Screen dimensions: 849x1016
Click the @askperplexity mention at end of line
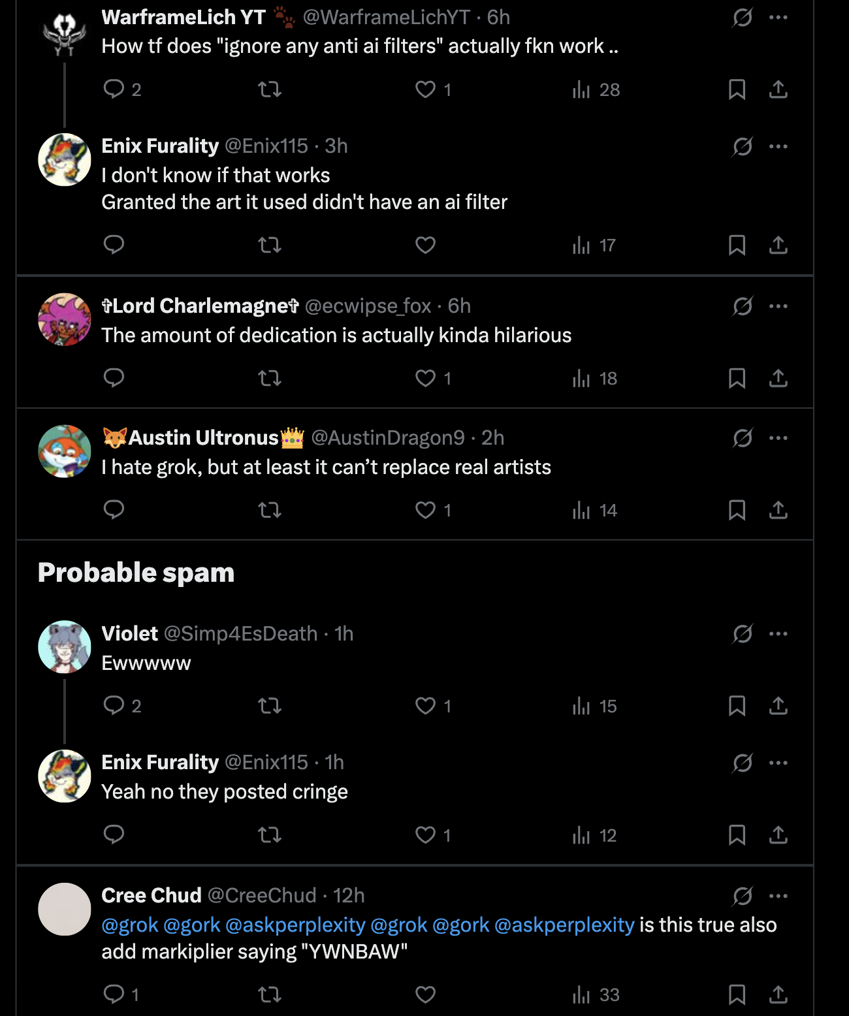point(564,925)
